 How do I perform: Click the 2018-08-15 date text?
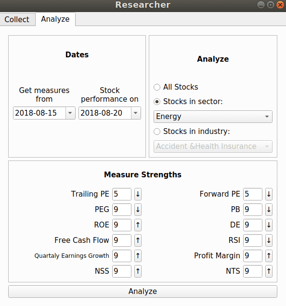click(36, 113)
